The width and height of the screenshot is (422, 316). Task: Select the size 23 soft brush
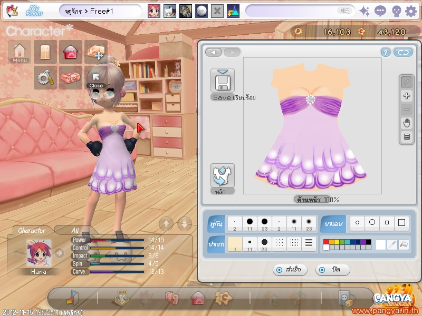tap(309, 223)
